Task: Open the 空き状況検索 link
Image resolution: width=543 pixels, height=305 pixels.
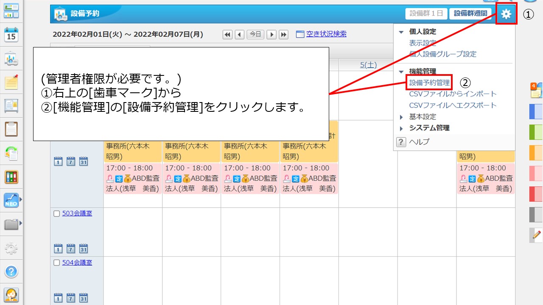Action: [x=326, y=34]
